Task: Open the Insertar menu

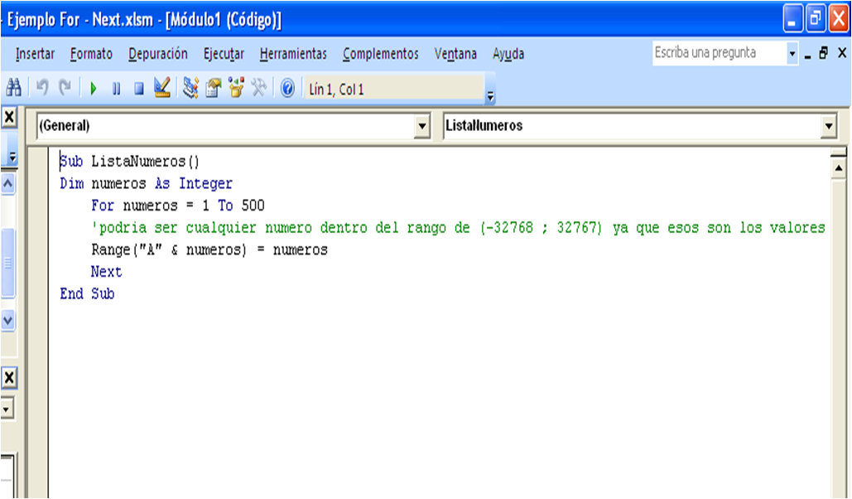Action: point(38,54)
